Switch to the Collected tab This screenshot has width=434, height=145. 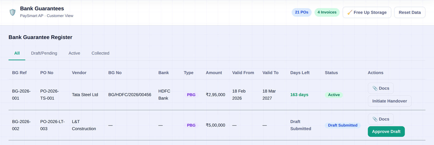pyautogui.click(x=100, y=53)
